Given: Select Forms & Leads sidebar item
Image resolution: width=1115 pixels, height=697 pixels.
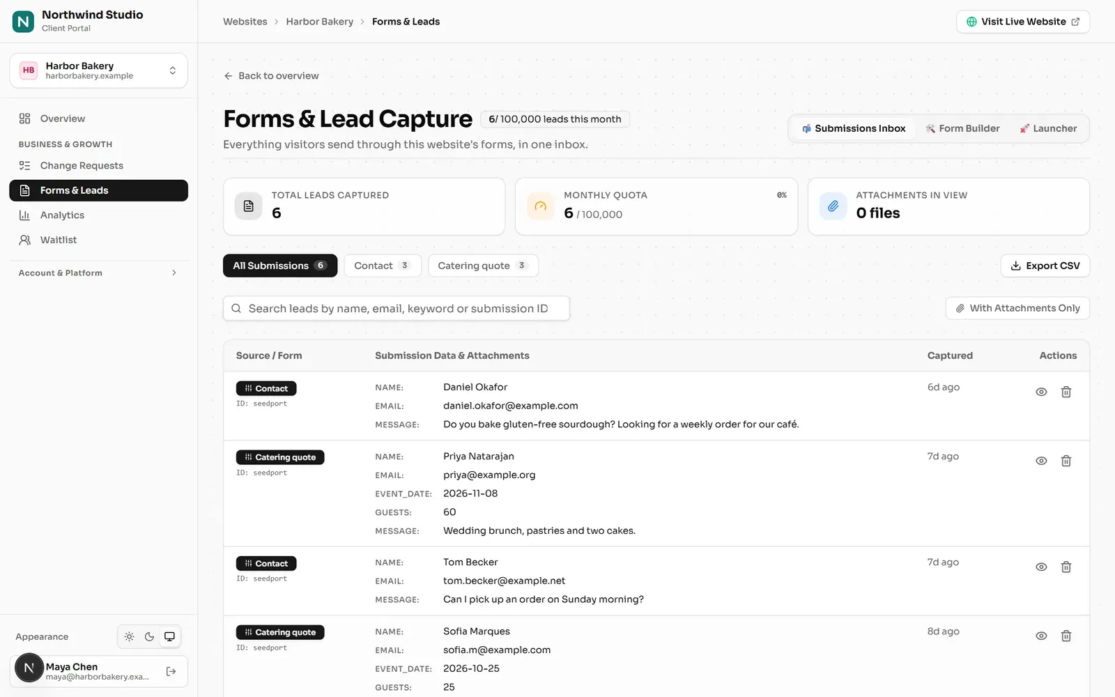Looking at the screenshot, I should (98, 190).
